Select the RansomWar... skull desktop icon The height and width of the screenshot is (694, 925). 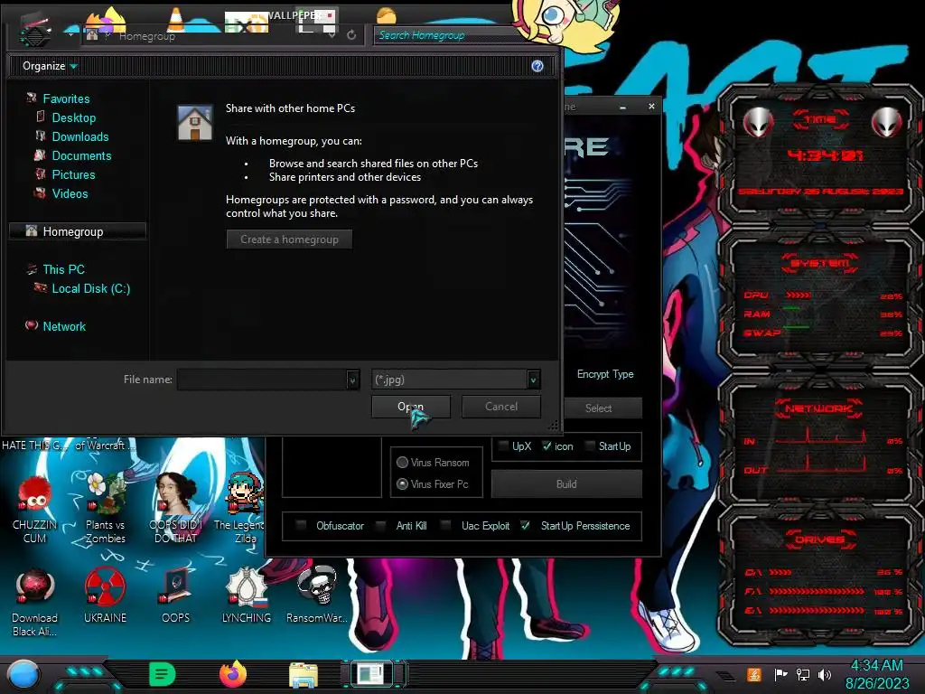tap(317, 596)
